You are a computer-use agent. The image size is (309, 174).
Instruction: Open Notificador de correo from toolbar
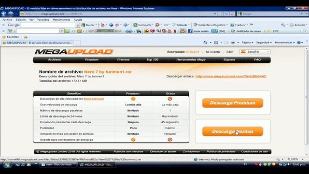pos(246,31)
